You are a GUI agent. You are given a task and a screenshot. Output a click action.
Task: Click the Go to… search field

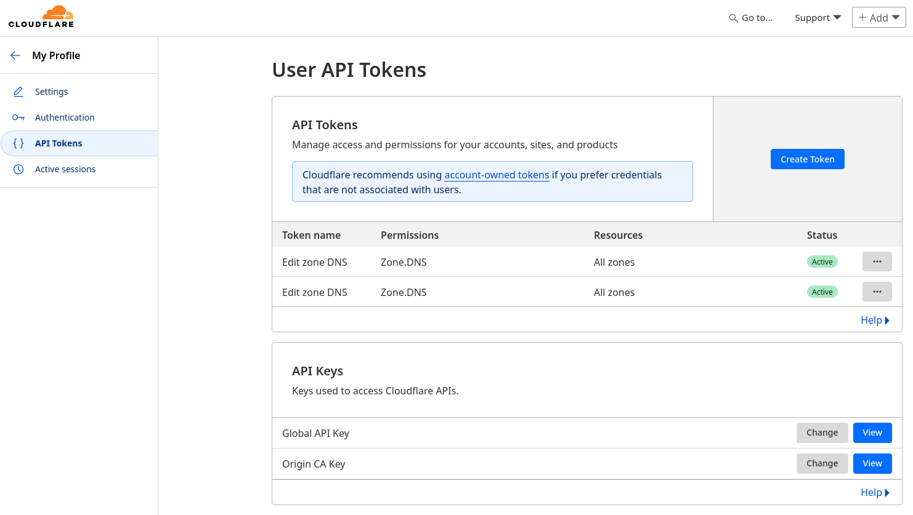751,18
